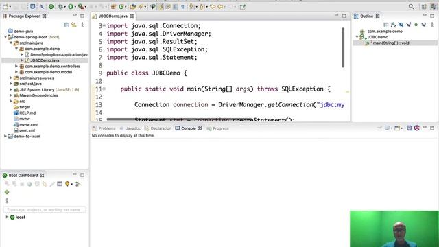Collapse the src/main/java folder

click(11, 43)
